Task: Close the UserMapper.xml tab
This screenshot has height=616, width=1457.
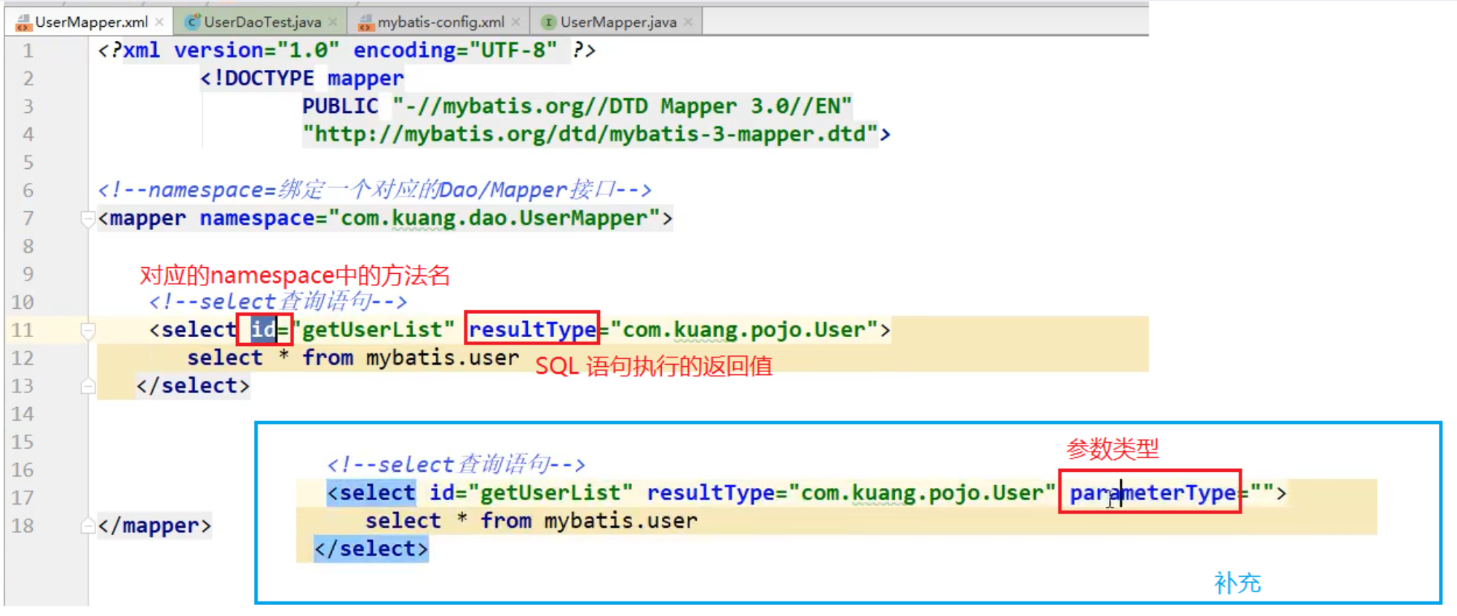Action: pyautogui.click(x=159, y=22)
